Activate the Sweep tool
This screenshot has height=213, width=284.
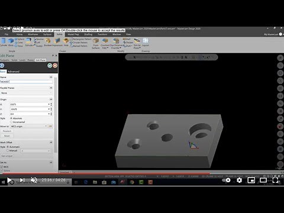pos(38,46)
